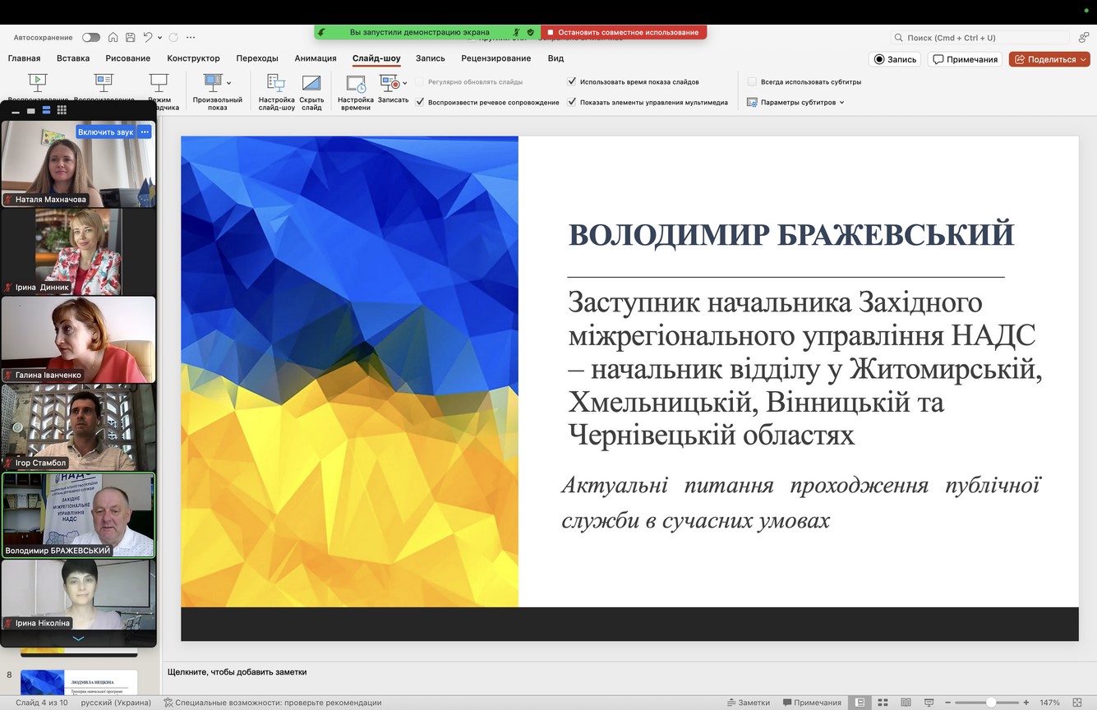Expand the Поделиться button arrow
This screenshot has width=1097, height=710.
click(x=1083, y=59)
